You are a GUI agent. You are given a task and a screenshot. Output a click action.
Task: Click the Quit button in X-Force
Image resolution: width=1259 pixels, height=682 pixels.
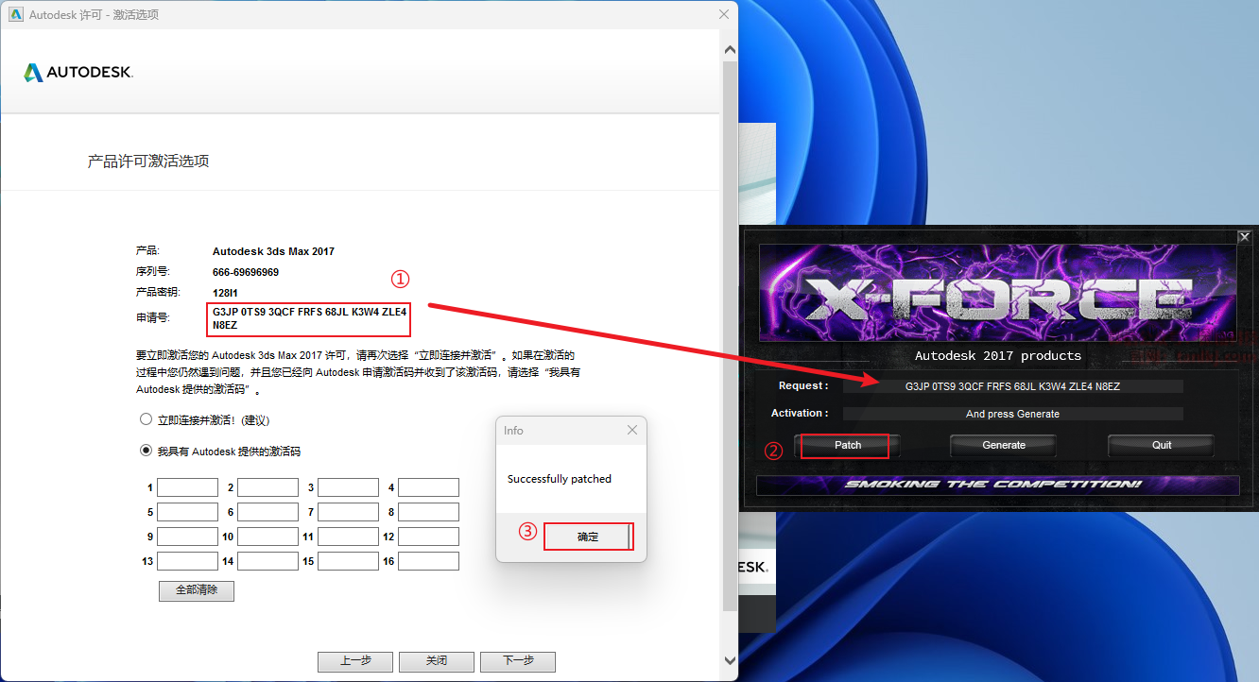point(1161,445)
